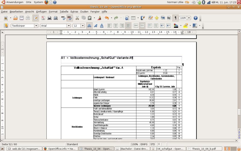Export directly as PDF icon

click(x=43, y=18)
